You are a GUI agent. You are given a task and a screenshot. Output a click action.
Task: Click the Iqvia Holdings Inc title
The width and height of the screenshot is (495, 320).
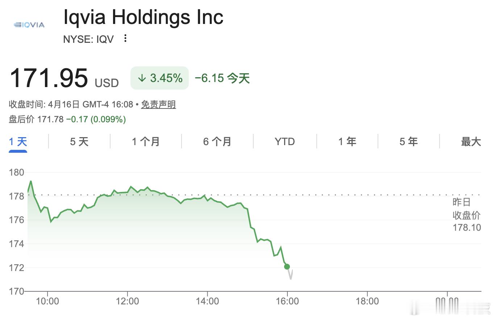143,17
